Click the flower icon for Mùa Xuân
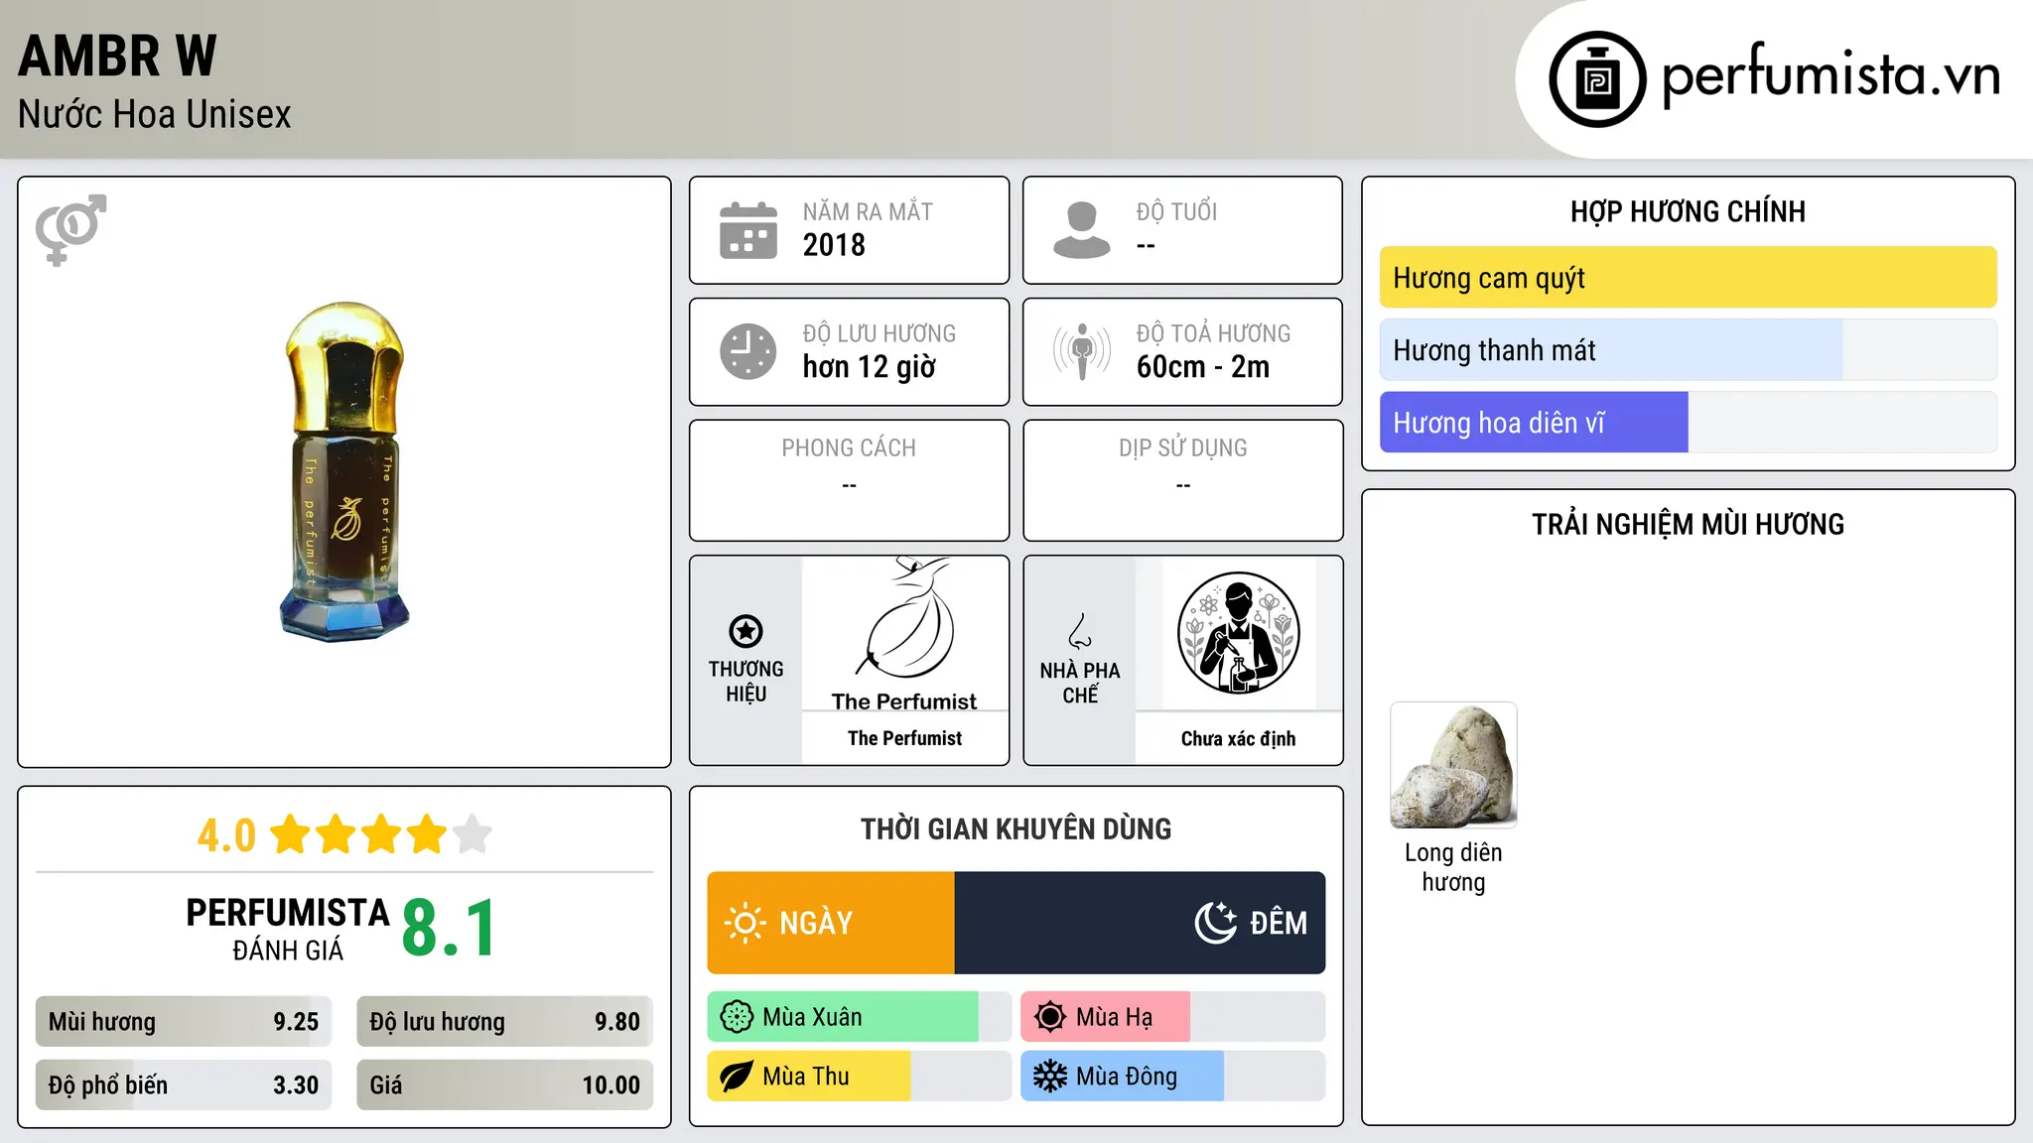This screenshot has width=2033, height=1143. 737,1017
